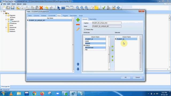The image size is (171, 96).
Task: Click the zoom in magnifier icon
Action: pyautogui.click(x=77, y=8)
